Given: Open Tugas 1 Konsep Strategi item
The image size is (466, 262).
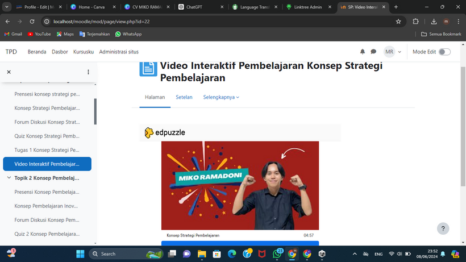Looking at the screenshot, I should (x=47, y=150).
